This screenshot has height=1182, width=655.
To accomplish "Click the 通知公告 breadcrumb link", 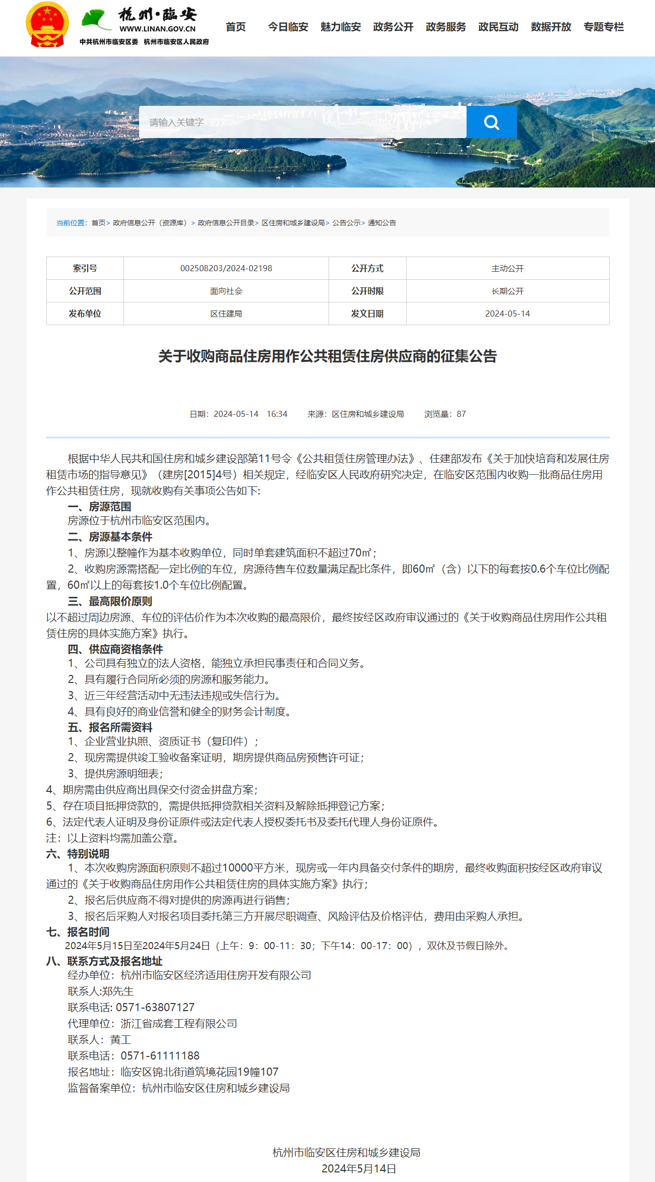I will pyautogui.click(x=382, y=223).
